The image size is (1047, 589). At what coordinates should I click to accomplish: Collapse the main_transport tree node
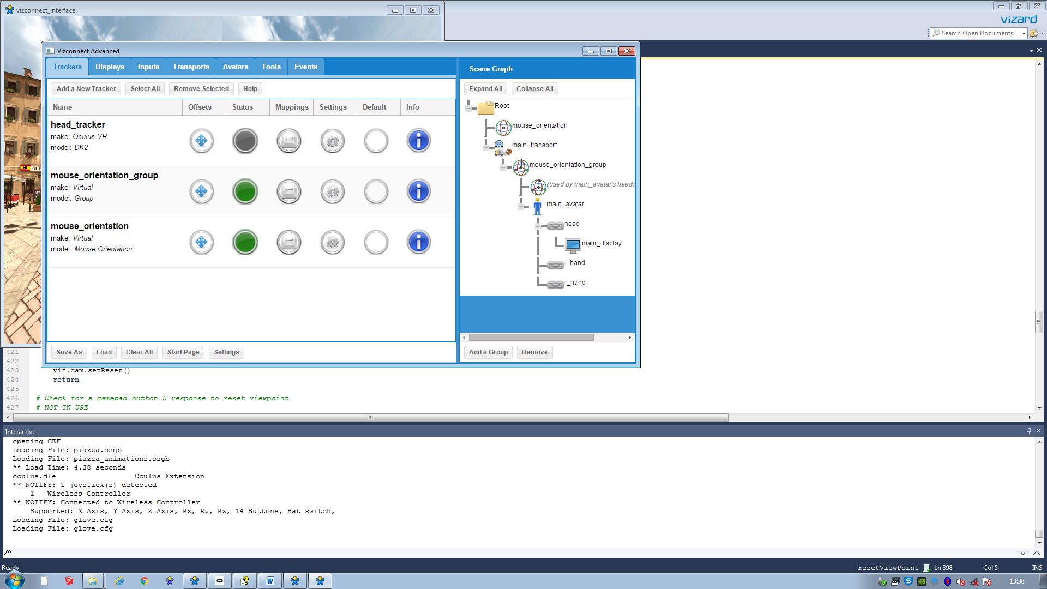(486, 147)
